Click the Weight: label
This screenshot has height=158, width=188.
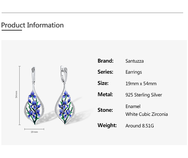tap(107, 125)
